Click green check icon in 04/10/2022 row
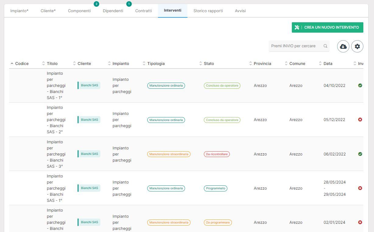The height and width of the screenshot is (232, 374). click(360, 86)
